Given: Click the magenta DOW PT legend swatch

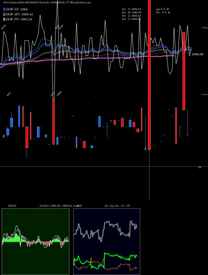Looking at the screenshot, I should [x=4, y=19].
